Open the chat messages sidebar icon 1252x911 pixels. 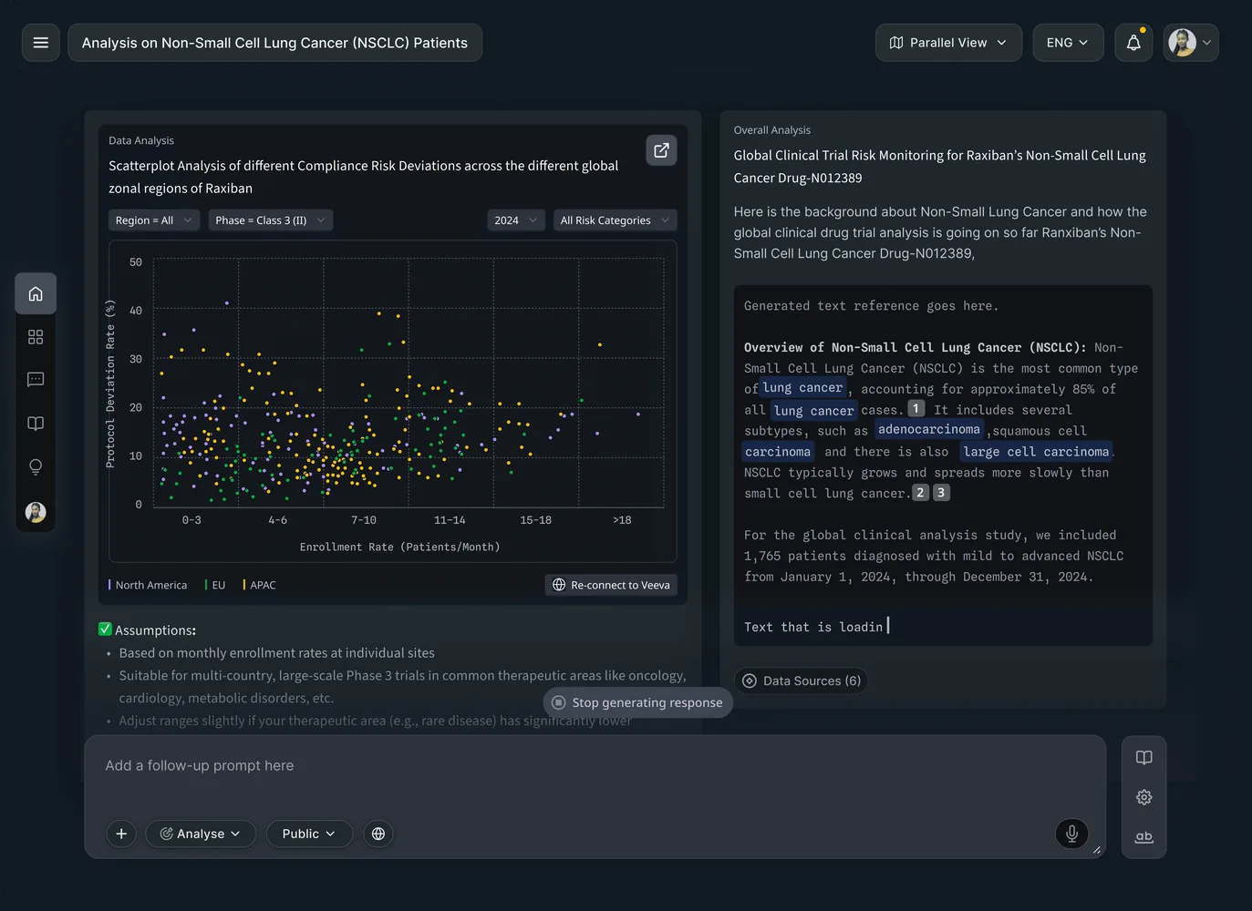pyautogui.click(x=36, y=380)
